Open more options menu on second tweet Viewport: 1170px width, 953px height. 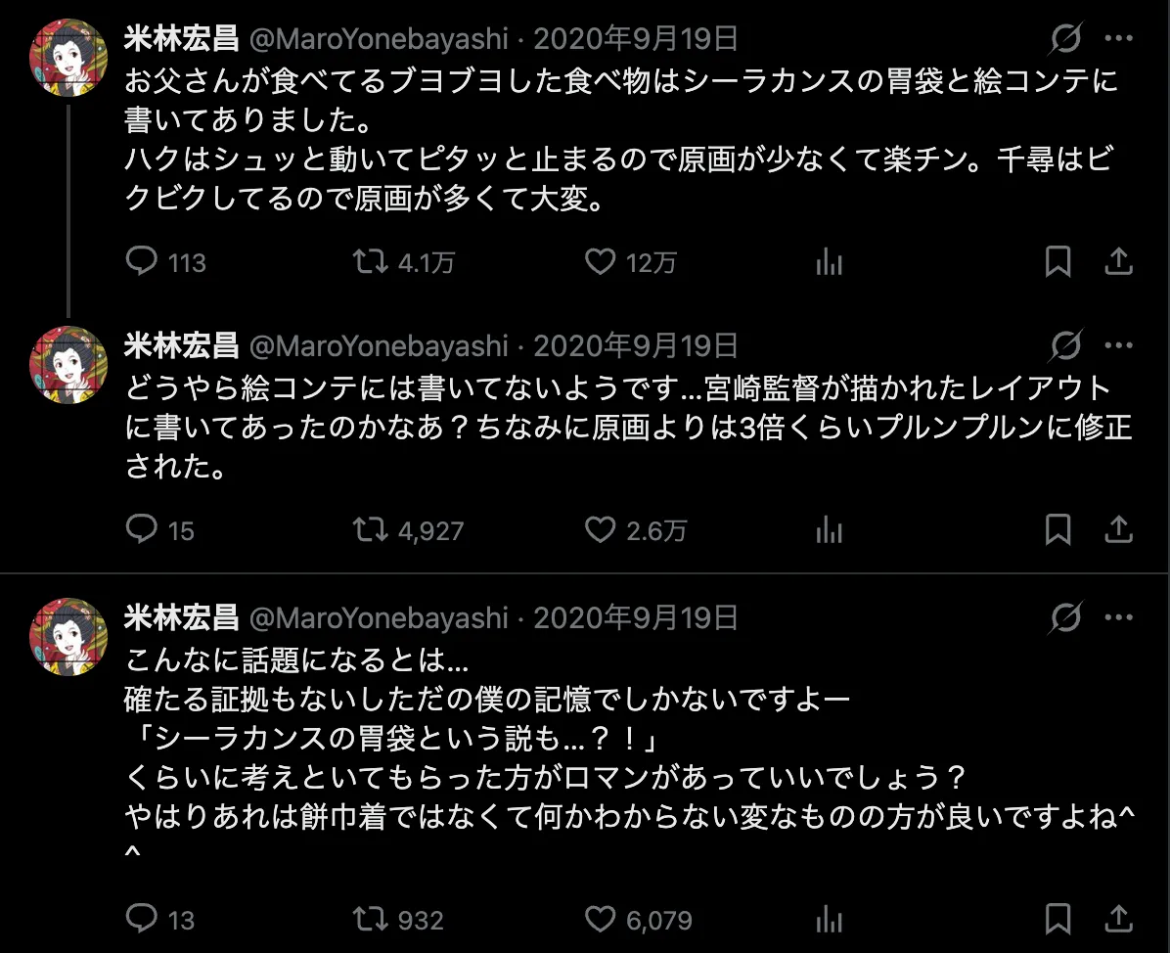[1118, 345]
